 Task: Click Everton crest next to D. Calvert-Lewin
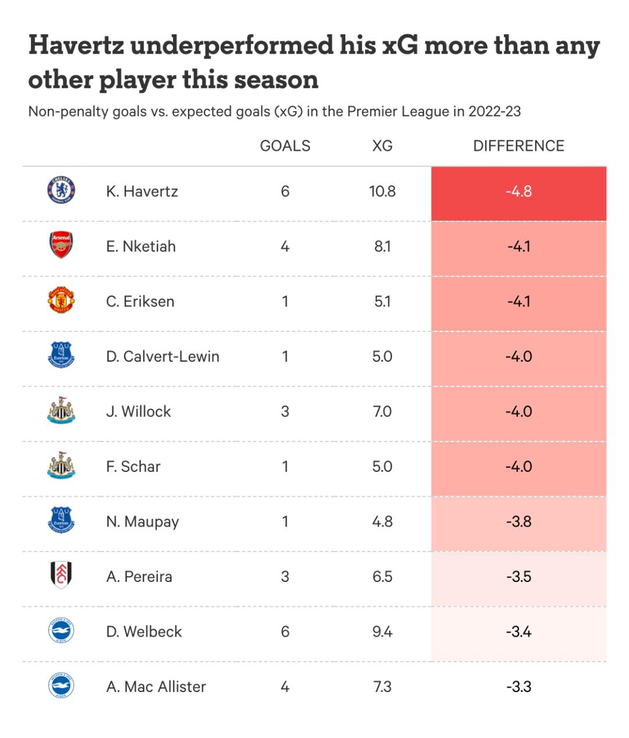point(61,355)
